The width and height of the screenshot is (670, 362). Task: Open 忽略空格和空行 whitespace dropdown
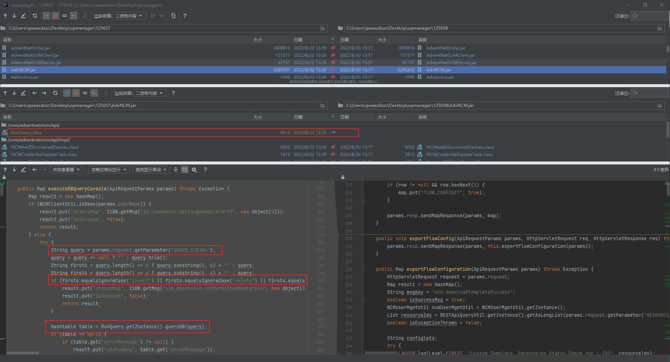(108, 170)
